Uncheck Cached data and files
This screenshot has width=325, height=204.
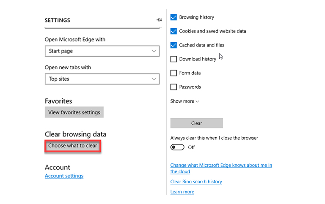(174, 45)
